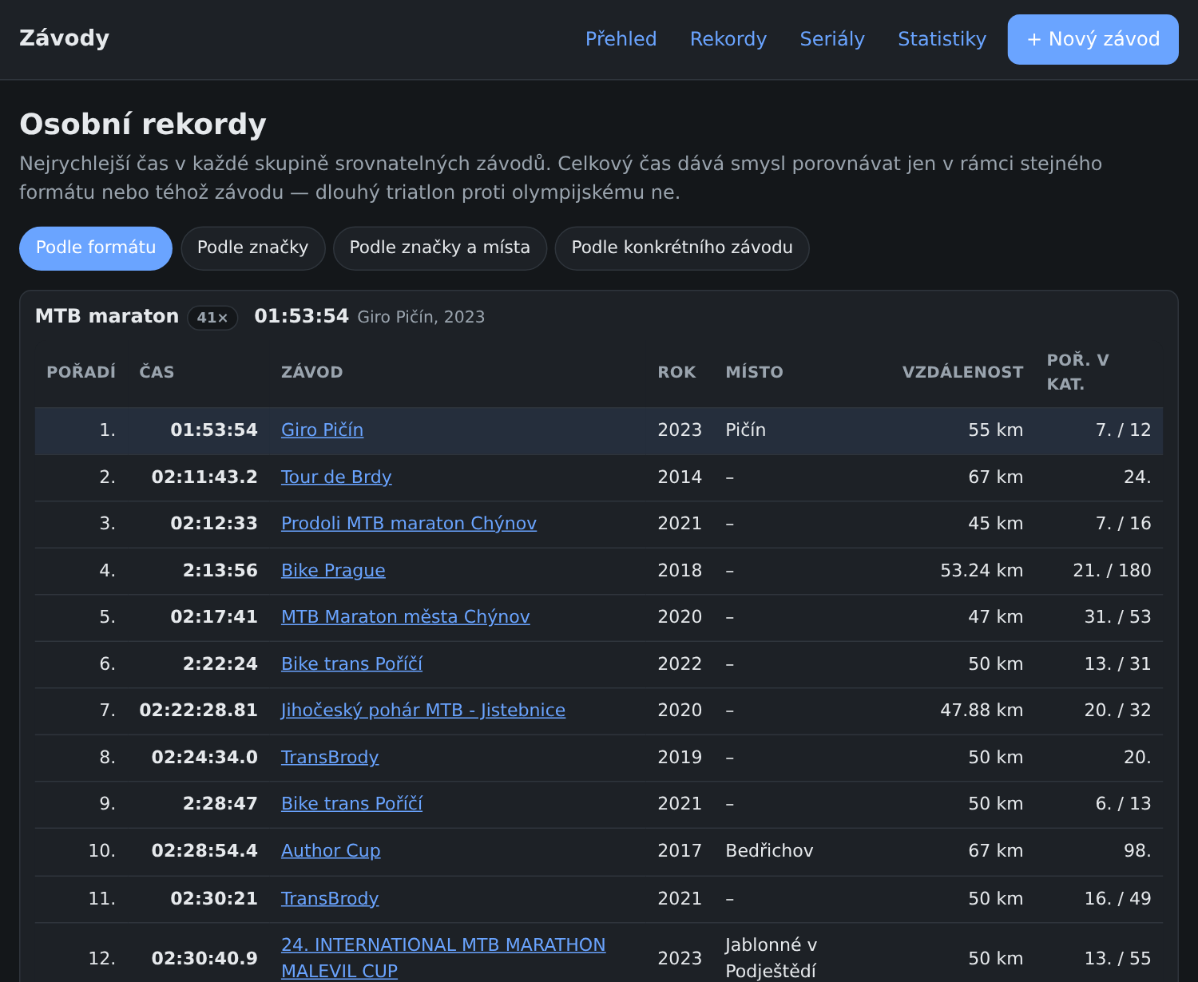Image resolution: width=1198 pixels, height=982 pixels.
Task: Go to the Rekordy page
Action: pyautogui.click(x=728, y=39)
